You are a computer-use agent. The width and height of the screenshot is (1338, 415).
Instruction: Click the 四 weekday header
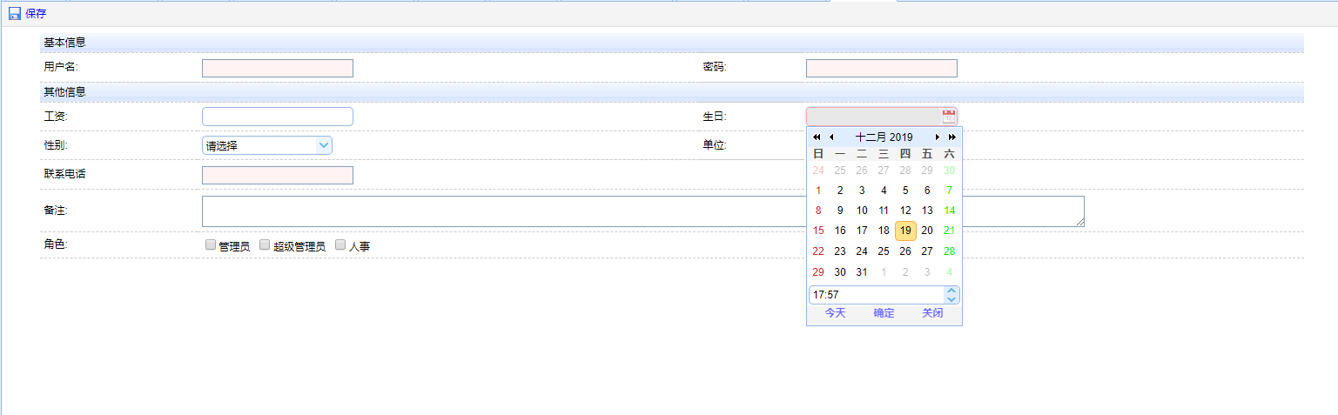(x=905, y=153)
